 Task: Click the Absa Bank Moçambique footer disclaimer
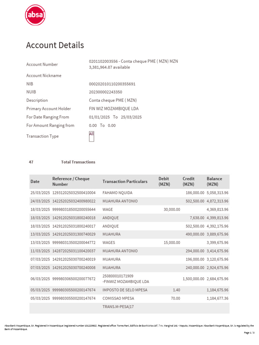[129, 327]
